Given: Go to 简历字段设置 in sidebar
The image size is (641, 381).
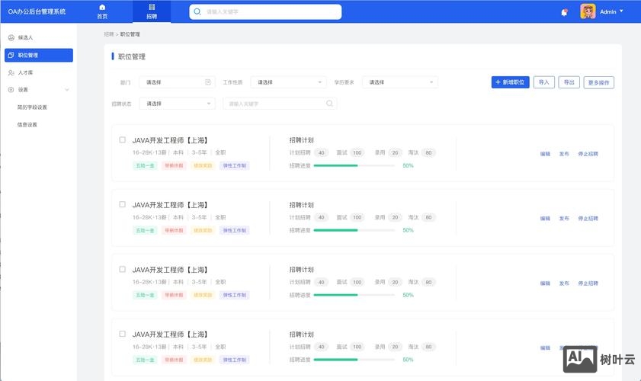Looking at the screenshot, I should 32,107.
